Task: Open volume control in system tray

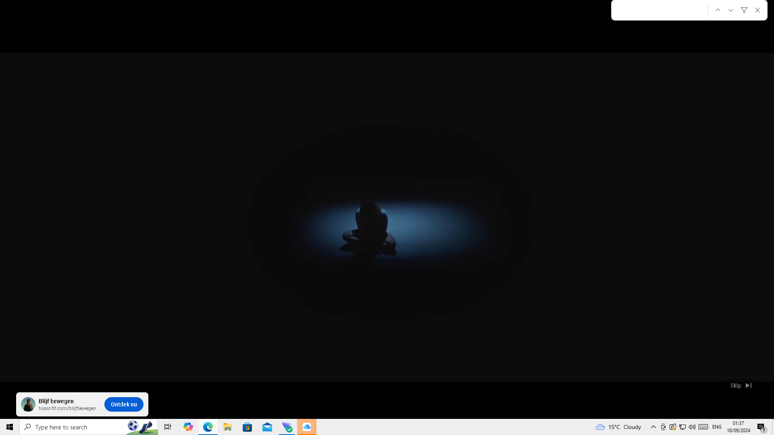Action: click(x=692, y=427)
